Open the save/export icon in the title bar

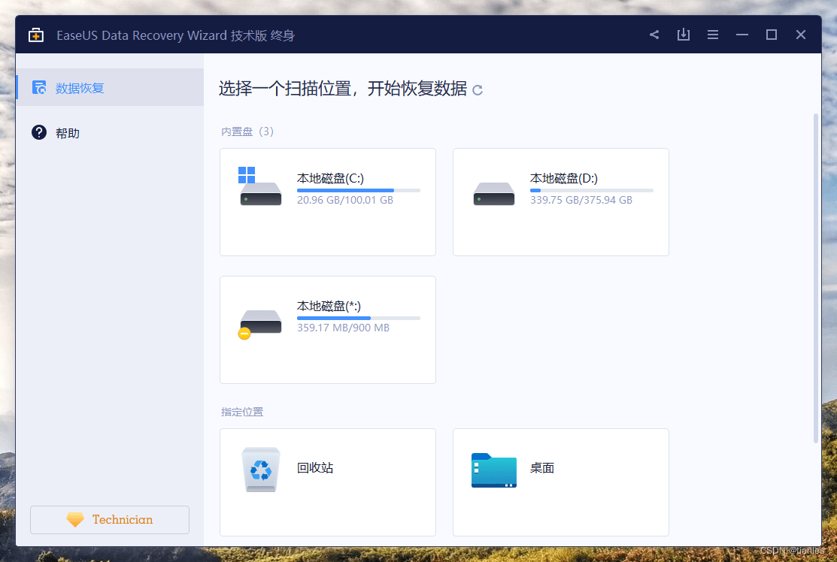(683, 34)
